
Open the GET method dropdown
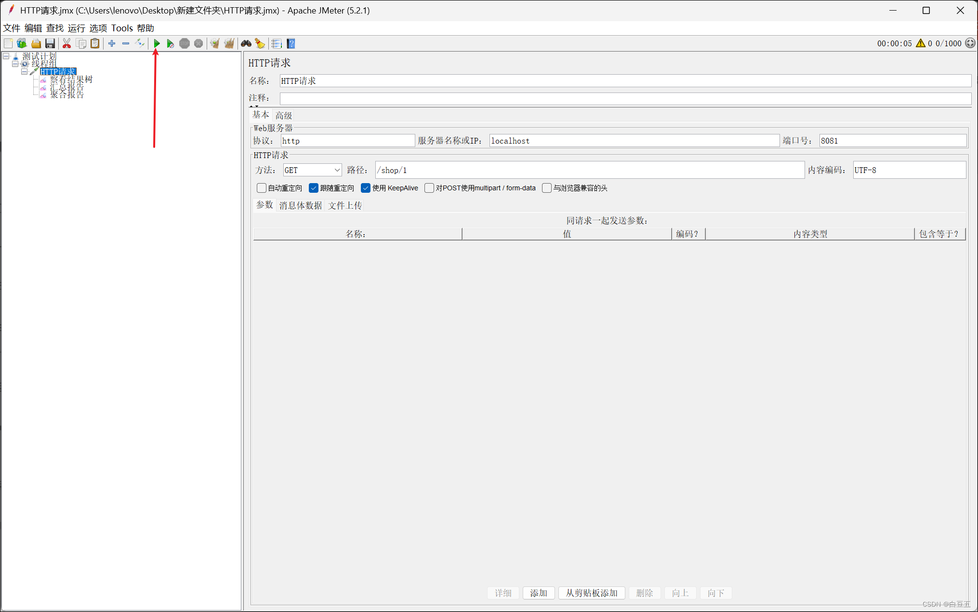coord(312,170)
